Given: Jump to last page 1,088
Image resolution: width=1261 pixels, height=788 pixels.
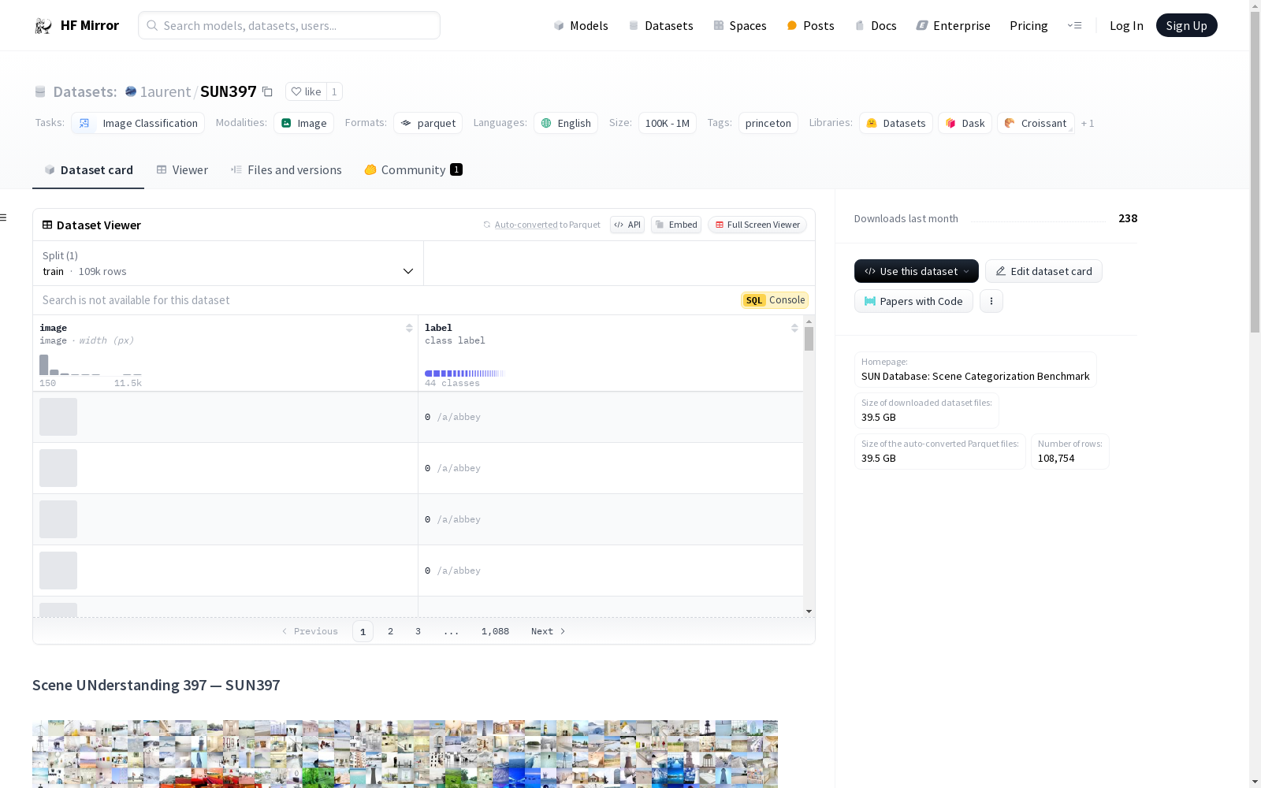Looking at the screenshot, I should pos(495,631).
